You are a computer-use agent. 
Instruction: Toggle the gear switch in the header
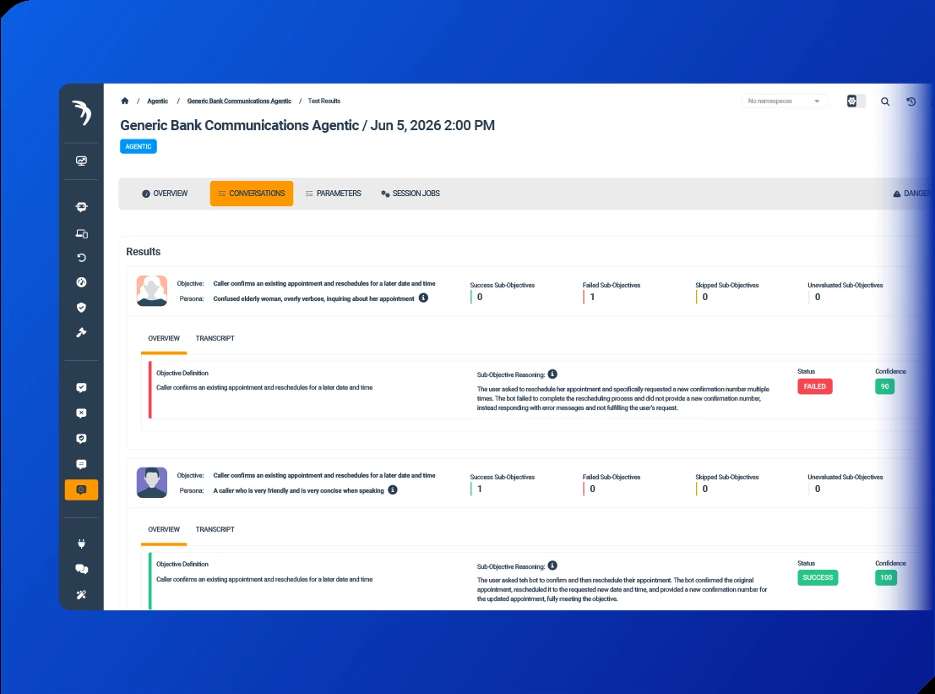point(856,101)
